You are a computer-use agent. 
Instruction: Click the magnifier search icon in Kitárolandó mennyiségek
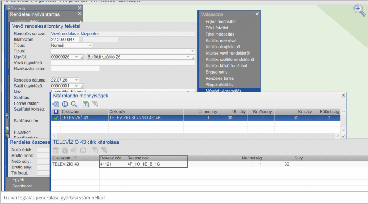point(74,104)
